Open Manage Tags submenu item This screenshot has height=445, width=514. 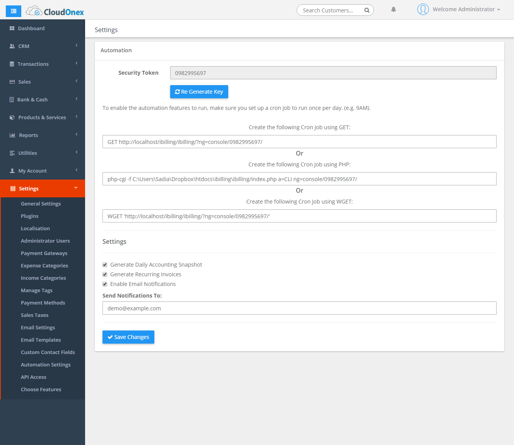pos(37,290)
